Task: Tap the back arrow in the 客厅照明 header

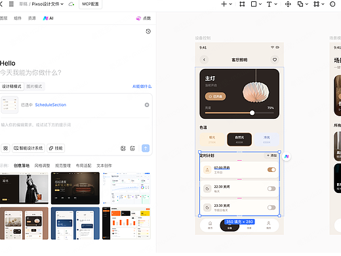Action: [x=204, y=60]
